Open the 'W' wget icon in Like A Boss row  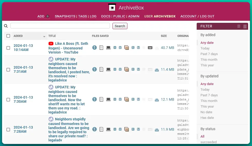point(120,47)
